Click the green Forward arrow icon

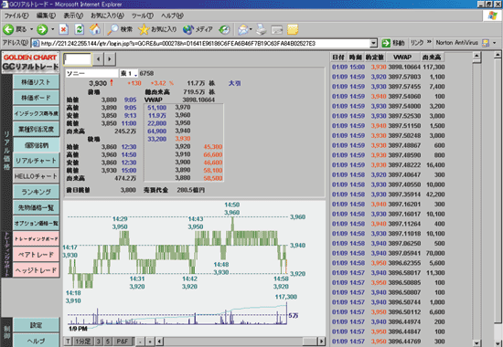coord(42,29)
